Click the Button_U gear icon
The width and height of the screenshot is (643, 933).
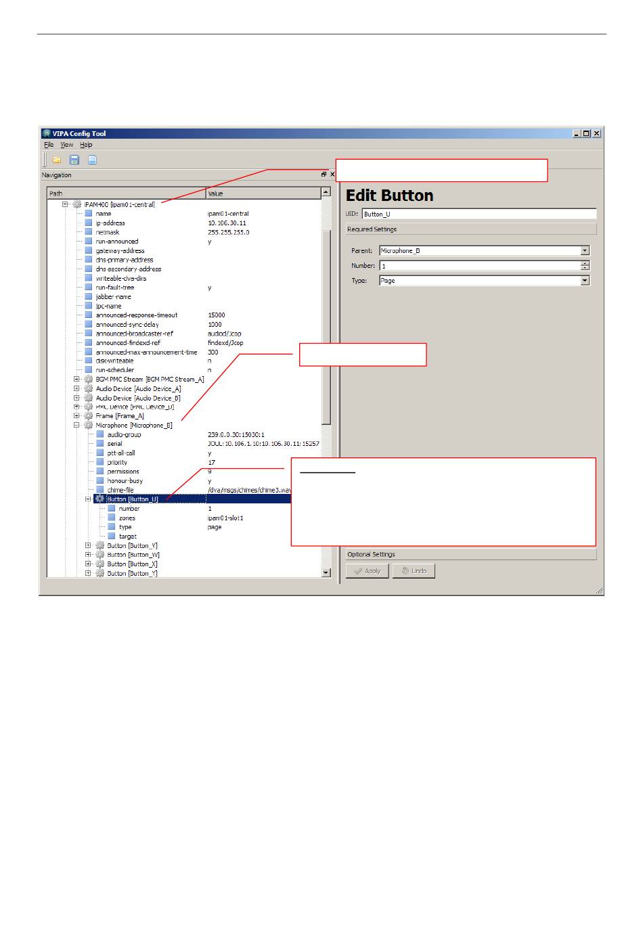point(100,499)
